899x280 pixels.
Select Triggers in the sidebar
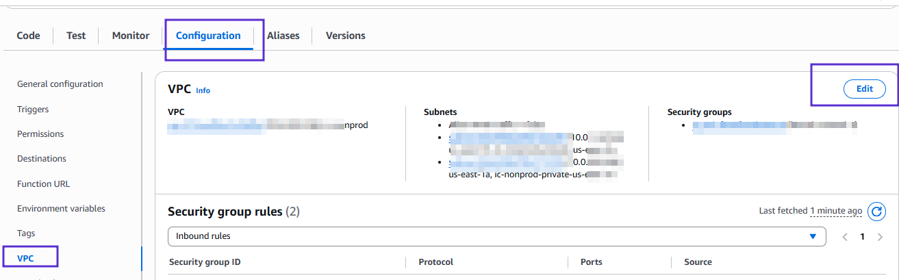point(33,109)
